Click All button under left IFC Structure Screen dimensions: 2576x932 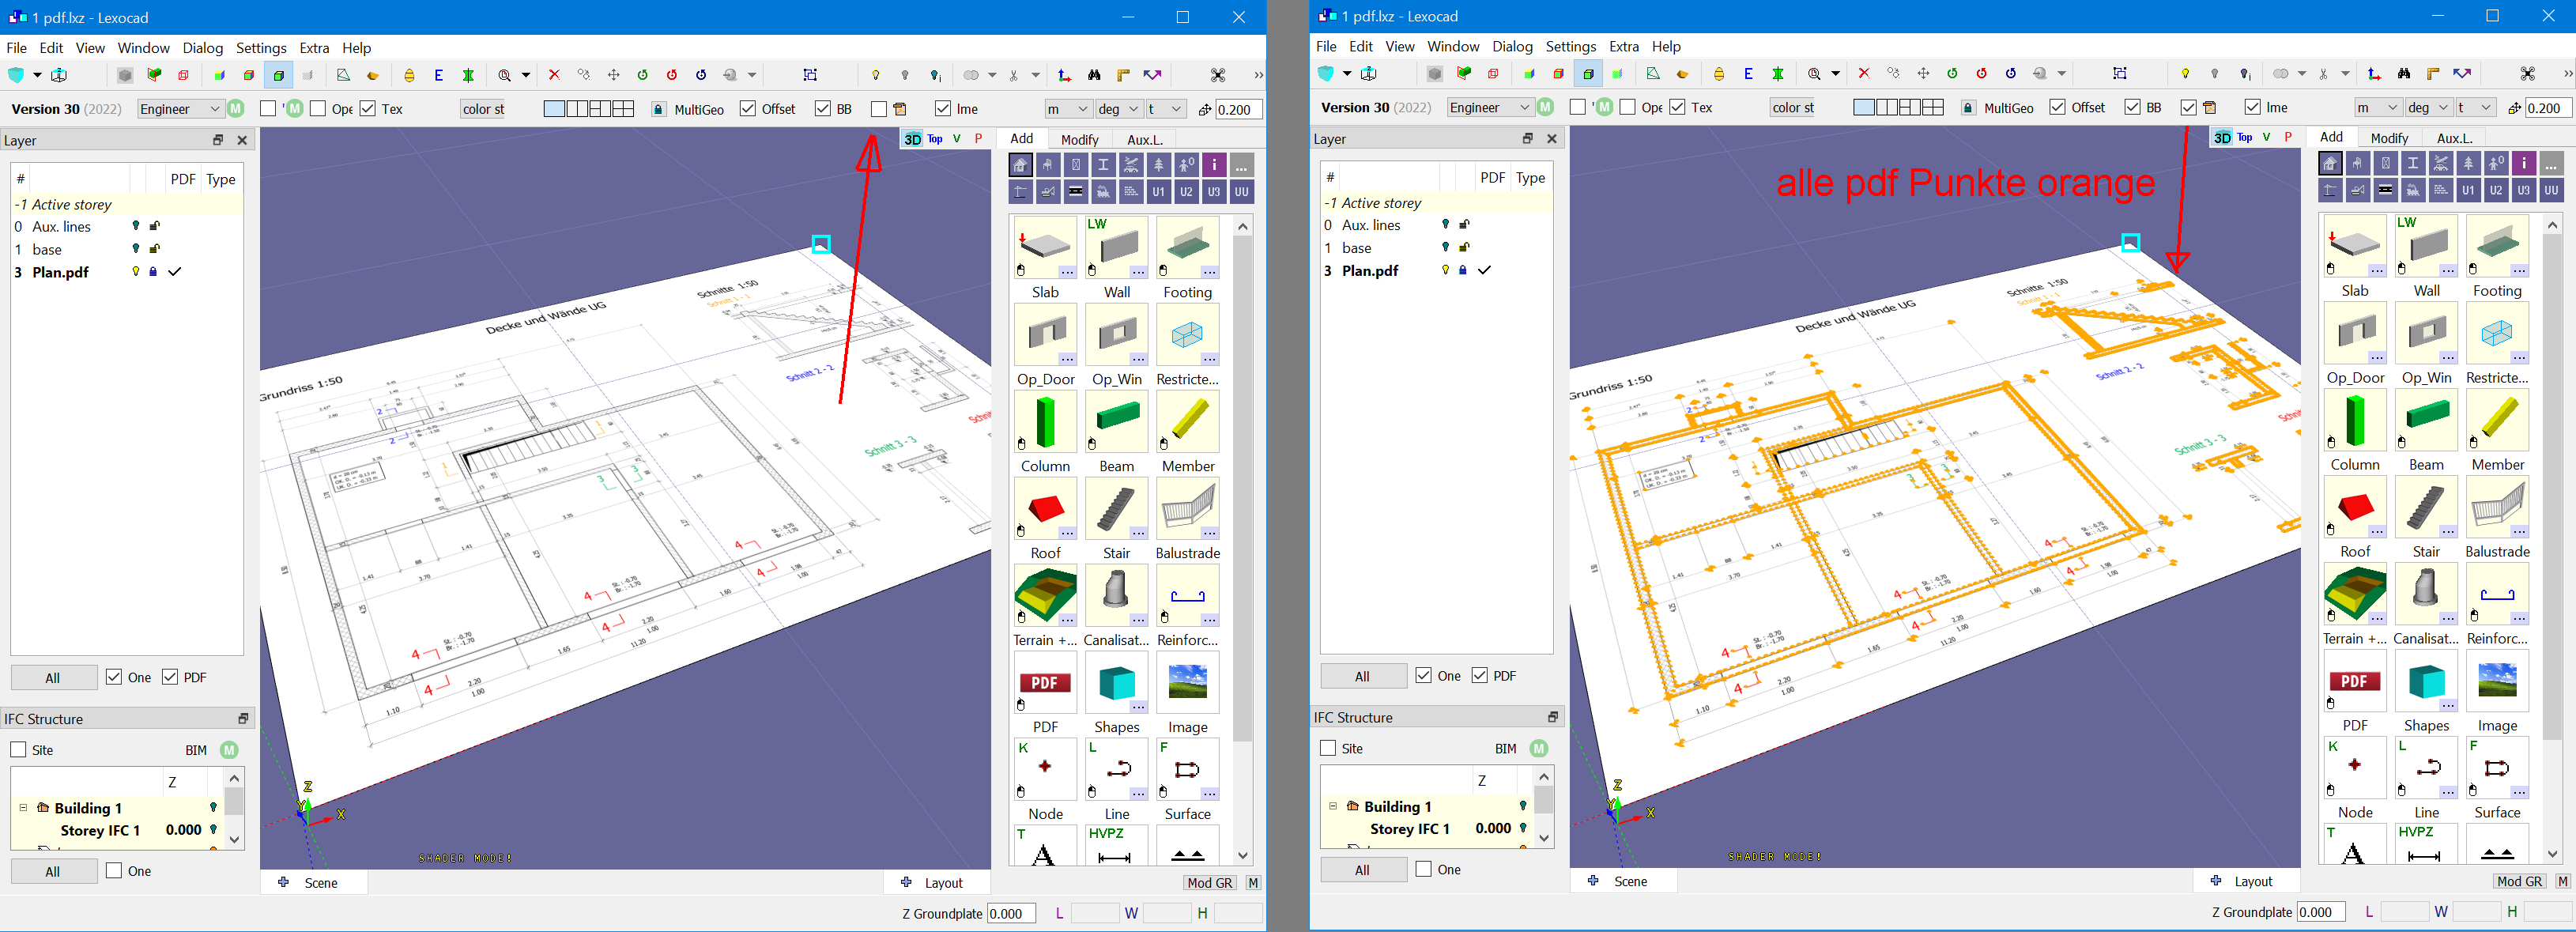(x=53, y=871)
